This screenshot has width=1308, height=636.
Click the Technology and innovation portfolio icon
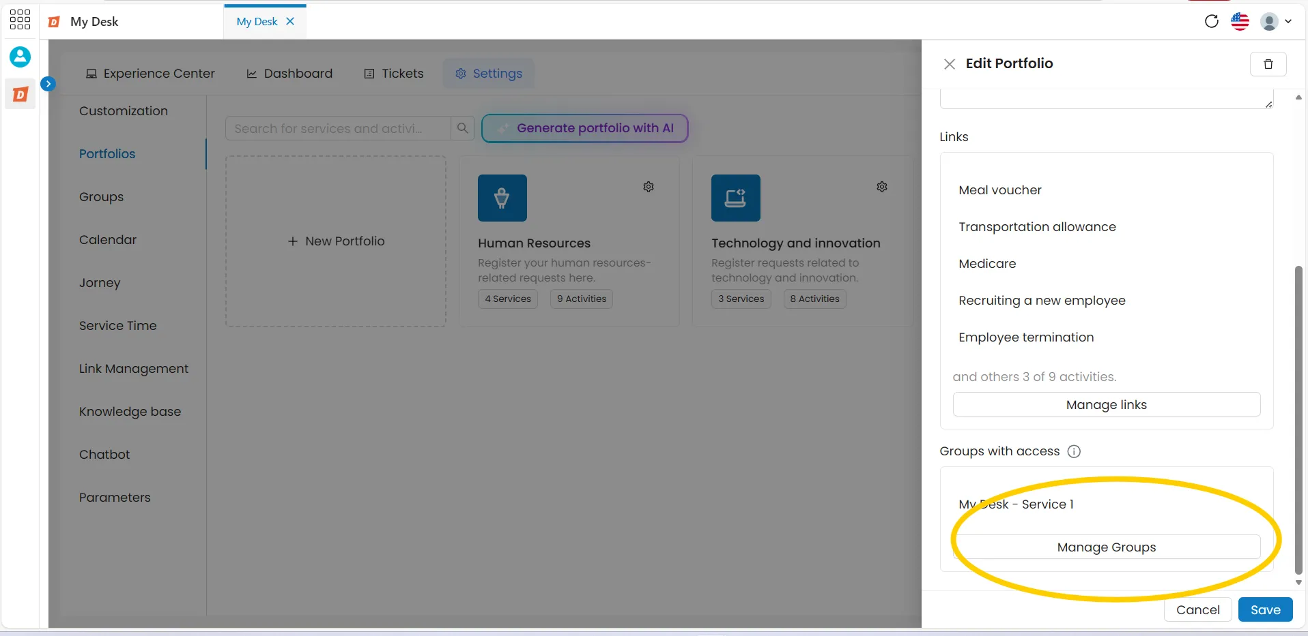pos(736,198)
